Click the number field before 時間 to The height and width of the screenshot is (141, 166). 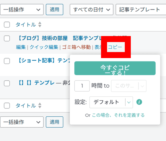(82, 86)
